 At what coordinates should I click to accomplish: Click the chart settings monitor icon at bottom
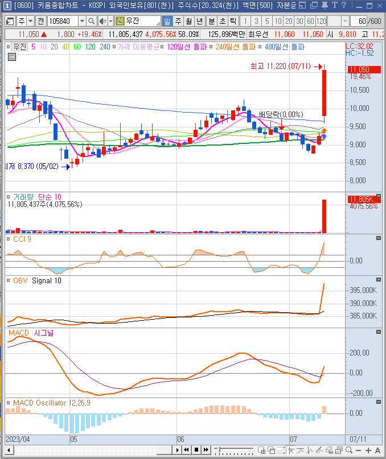click(x=330, y=450)
